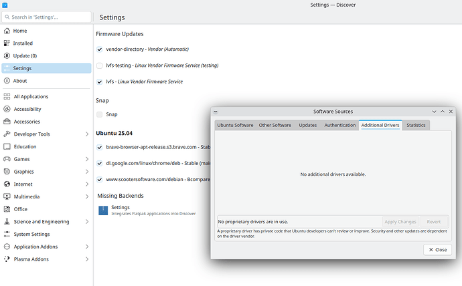462x286 pixels.
Task: Select System Settings category
Action: click(31, 234)
